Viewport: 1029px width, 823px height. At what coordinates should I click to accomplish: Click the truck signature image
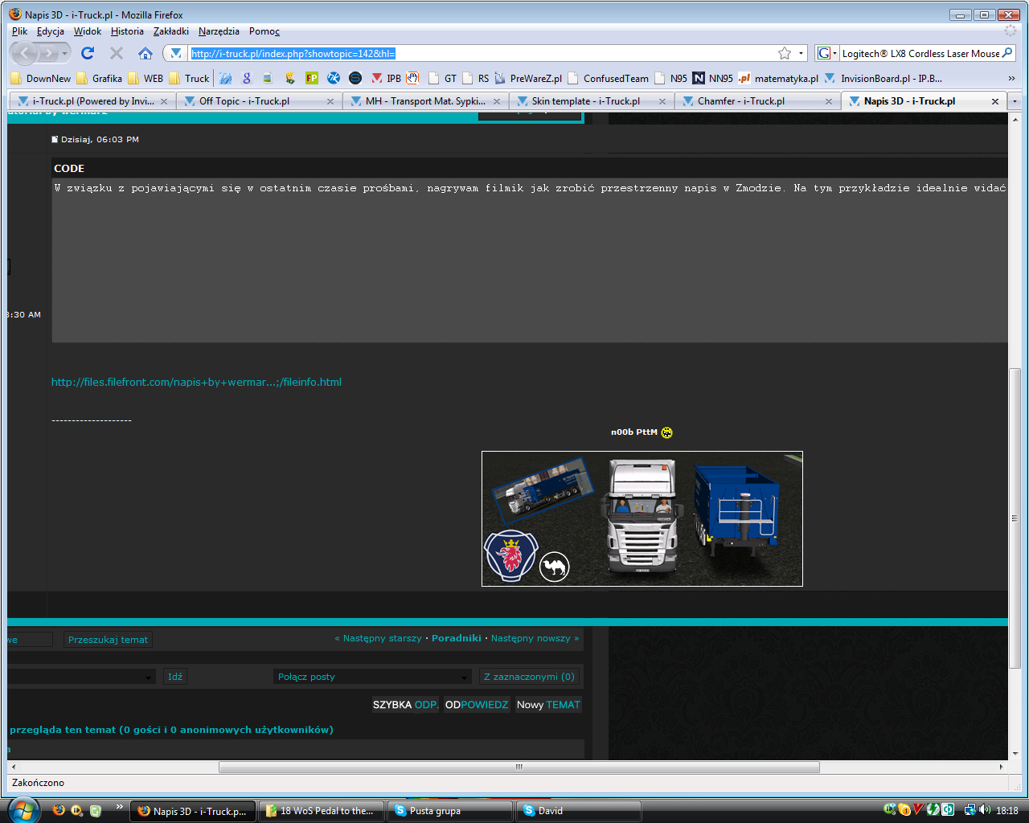(x=642, y=518)
